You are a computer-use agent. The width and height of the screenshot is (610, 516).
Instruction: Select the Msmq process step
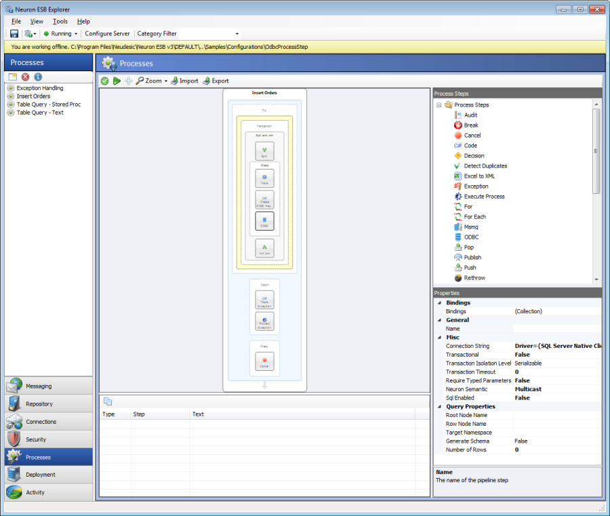click(466, 227)
